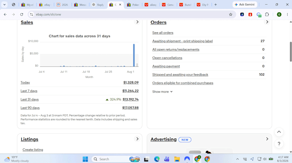This screenshot has width=292, height=163.
Task: Open See all orders link
Action: [163, 33]
